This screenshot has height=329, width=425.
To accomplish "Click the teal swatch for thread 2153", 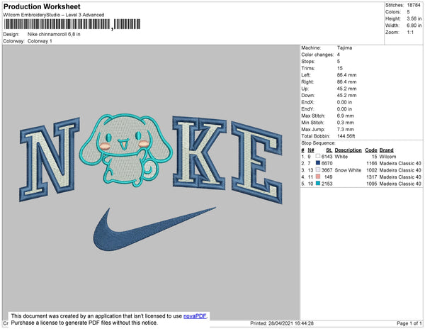I will (318, 184).
